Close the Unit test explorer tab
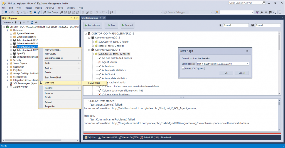This screenshot has width=285, height=148. point(104,18)
